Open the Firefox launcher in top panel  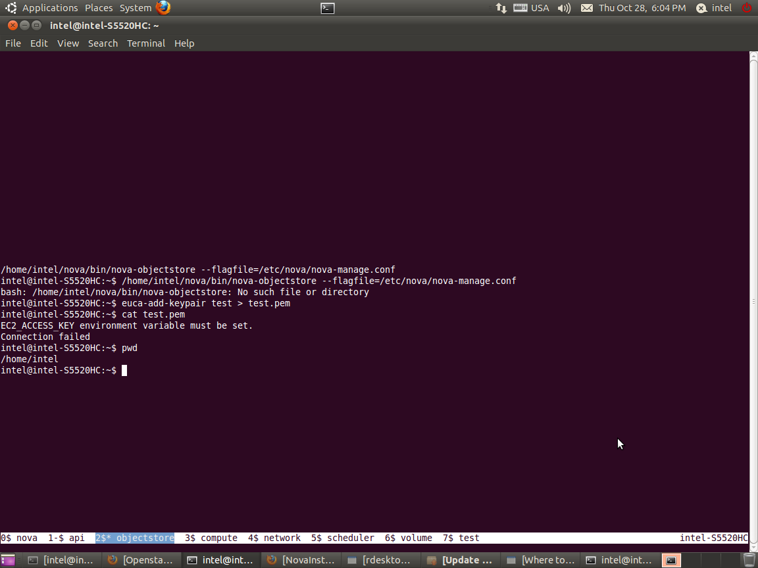pos(163,8)
